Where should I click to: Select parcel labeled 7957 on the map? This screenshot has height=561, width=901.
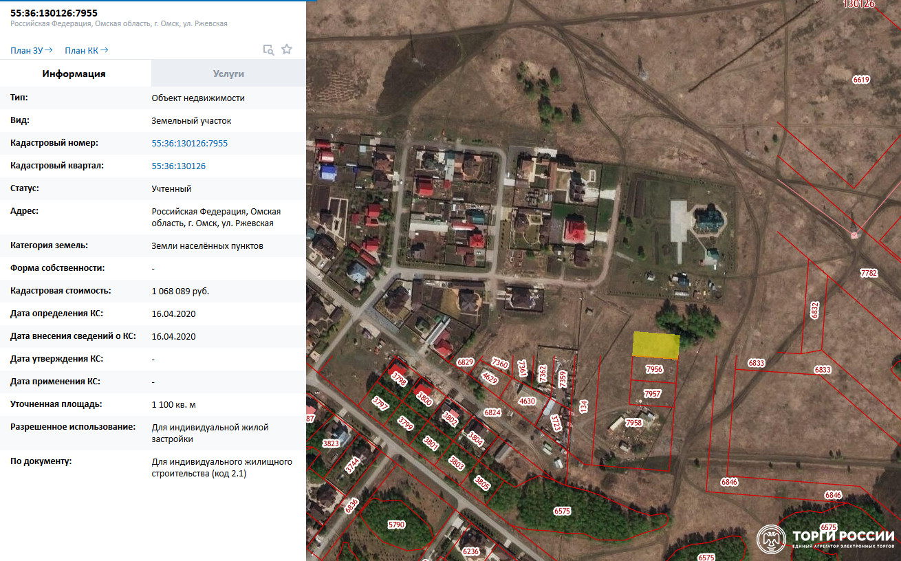[652, 394]
